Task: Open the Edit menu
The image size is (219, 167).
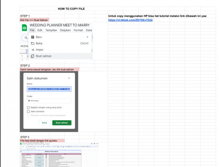Action: click(40, 30)
